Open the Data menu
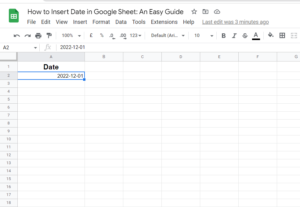The width and height of the screenshot is (300, 207). [x=121, y=22]
